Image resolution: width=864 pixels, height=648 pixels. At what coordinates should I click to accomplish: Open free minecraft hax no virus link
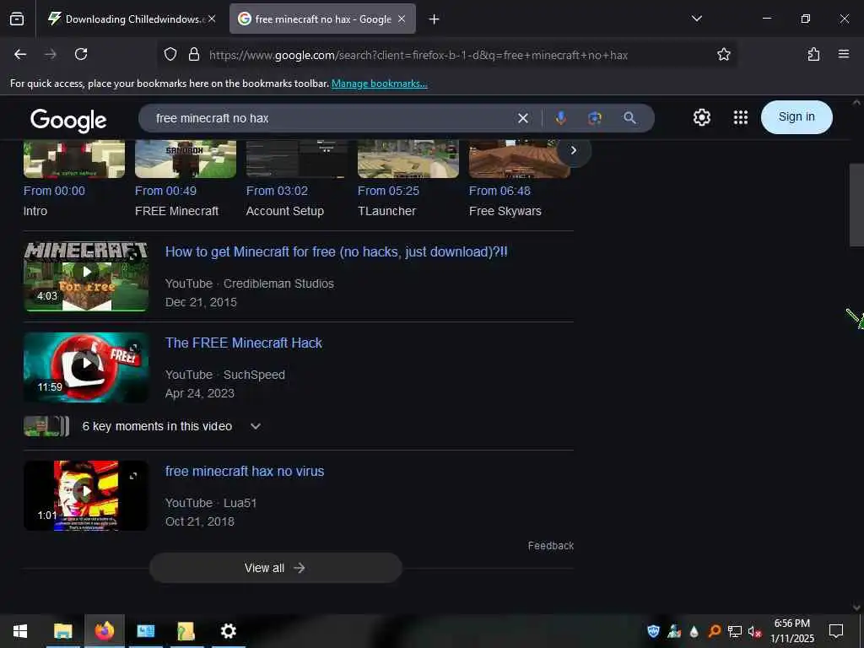pyautogui.click(x=245, y=471)
